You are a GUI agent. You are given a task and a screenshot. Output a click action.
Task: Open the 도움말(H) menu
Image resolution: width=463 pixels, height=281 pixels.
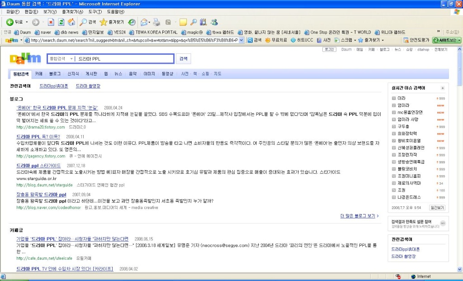(x=115, y=12)
